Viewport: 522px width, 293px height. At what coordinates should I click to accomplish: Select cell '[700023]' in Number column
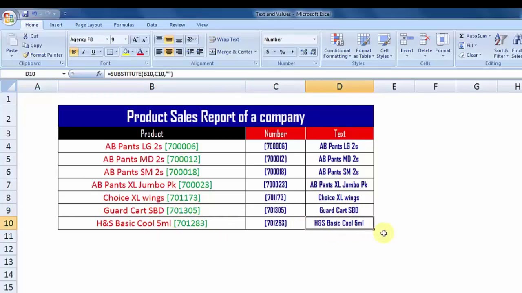pos(276,185)
